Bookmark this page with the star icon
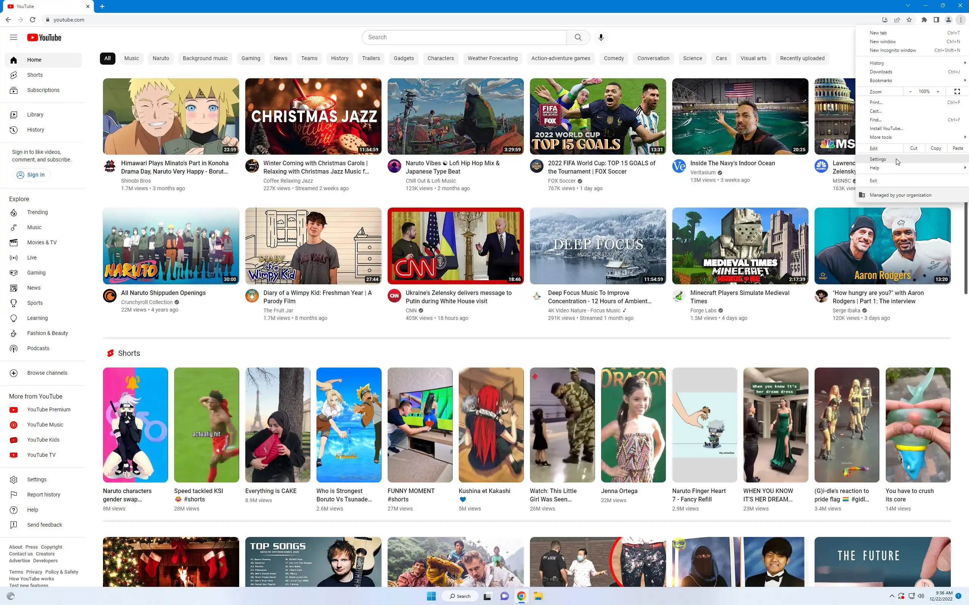Screen dimensions: 969x605 pyautogui.click(x=909, y=20)
